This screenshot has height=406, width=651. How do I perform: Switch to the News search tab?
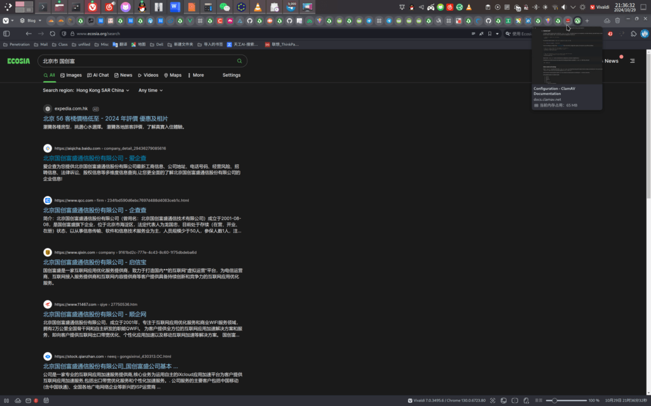click(123, 75)
